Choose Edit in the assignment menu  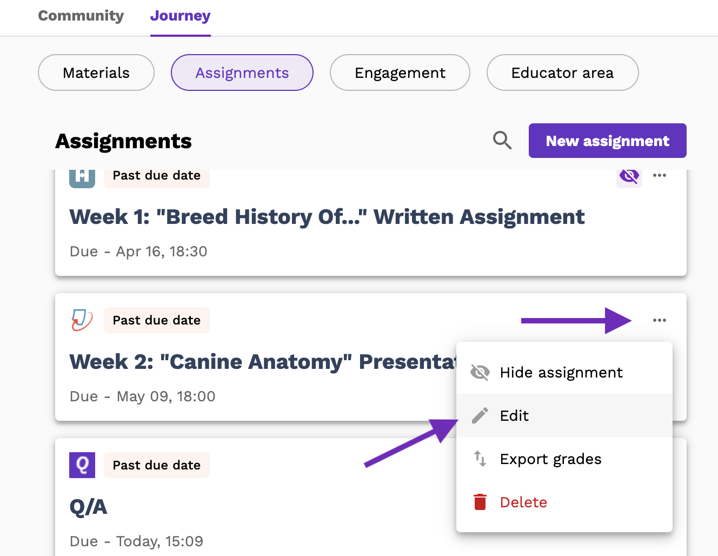pos(564,415)
